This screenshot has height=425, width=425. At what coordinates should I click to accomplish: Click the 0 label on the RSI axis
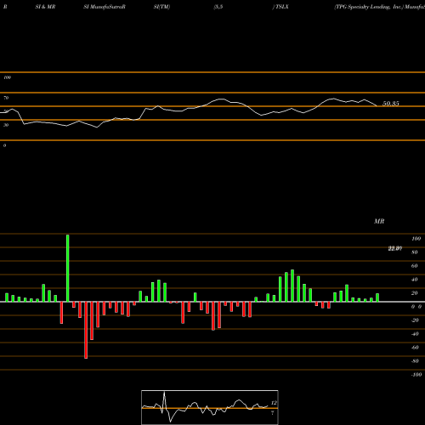point(4,145)
